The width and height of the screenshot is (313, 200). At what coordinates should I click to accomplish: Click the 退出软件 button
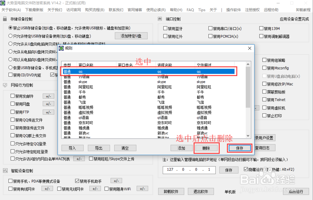(201, 191)
